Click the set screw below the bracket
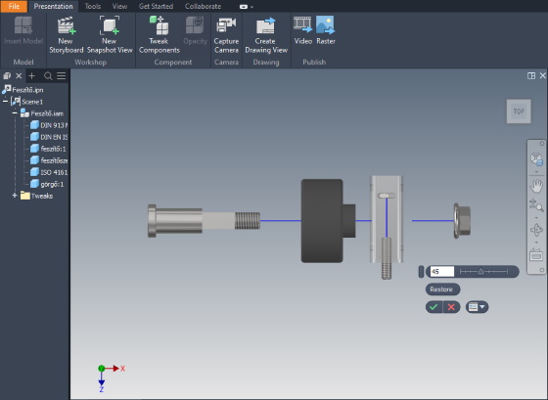This screenshot has height=400, width=548. 387,258
